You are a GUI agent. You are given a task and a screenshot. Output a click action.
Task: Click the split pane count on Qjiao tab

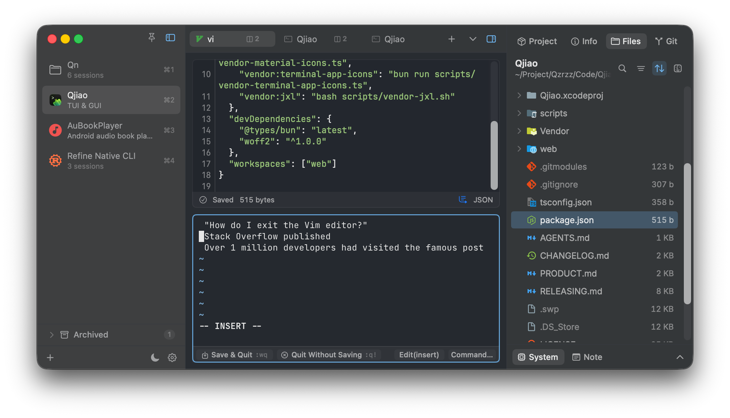click(341, 39)
